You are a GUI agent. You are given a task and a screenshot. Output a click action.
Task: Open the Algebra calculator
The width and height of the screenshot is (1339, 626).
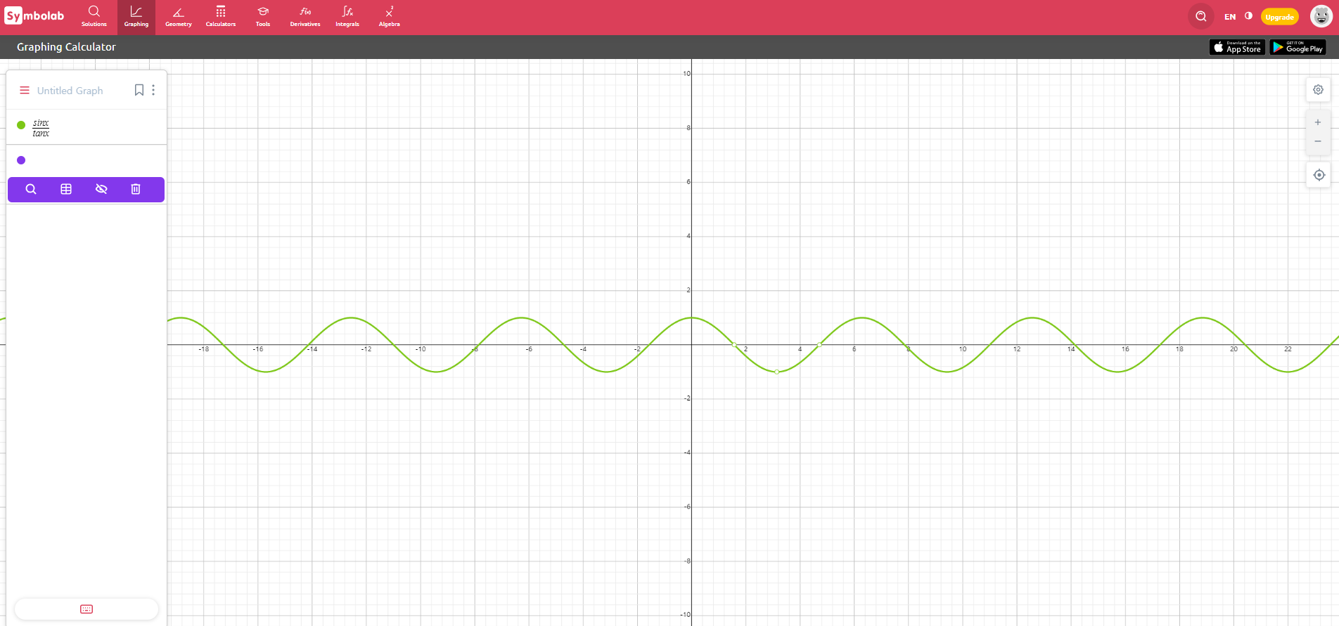pos(390,17)
